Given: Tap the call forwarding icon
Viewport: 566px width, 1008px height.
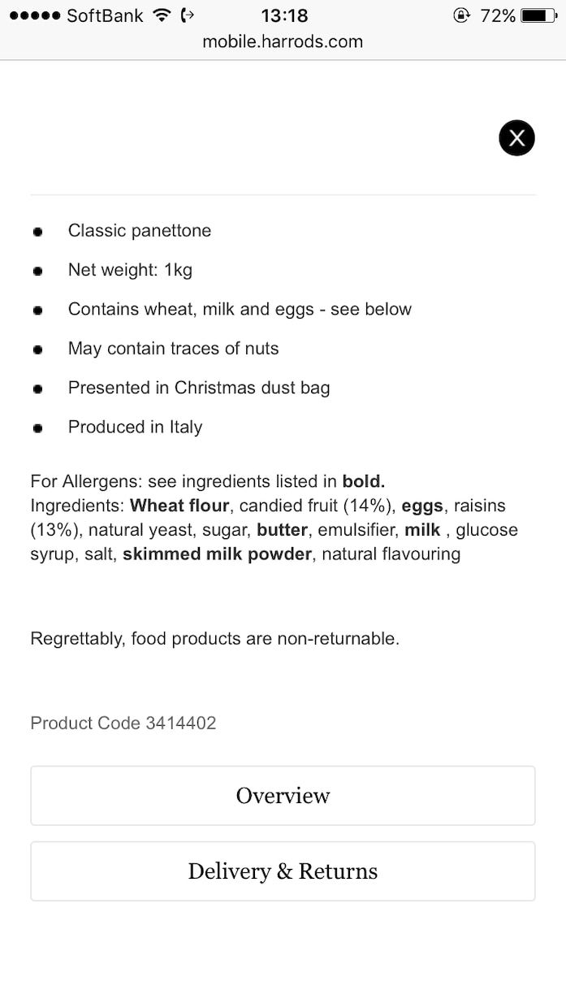Looking at the screenshot, I should coord(188,15).
